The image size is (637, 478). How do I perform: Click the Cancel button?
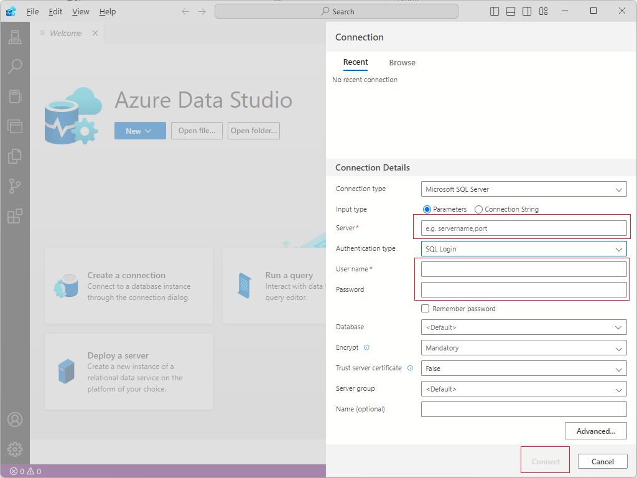pos(602,462)
